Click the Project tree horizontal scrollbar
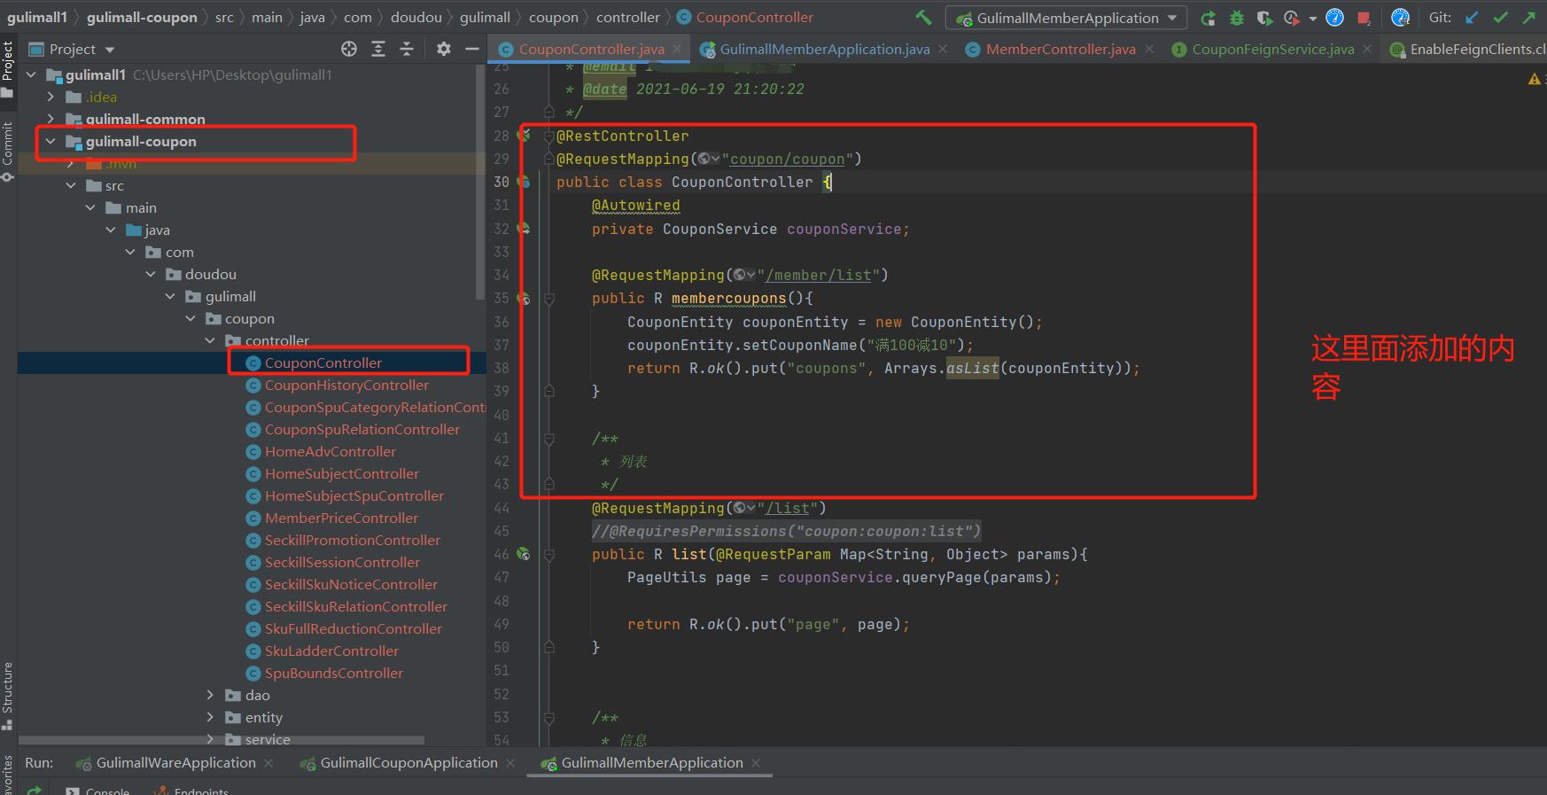Image resolution: width=1547 pixels, height=795 pixels. point(222,740)
